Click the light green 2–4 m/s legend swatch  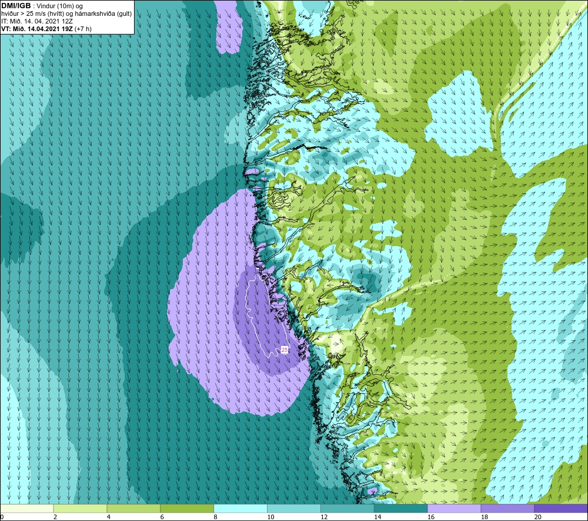80,509
